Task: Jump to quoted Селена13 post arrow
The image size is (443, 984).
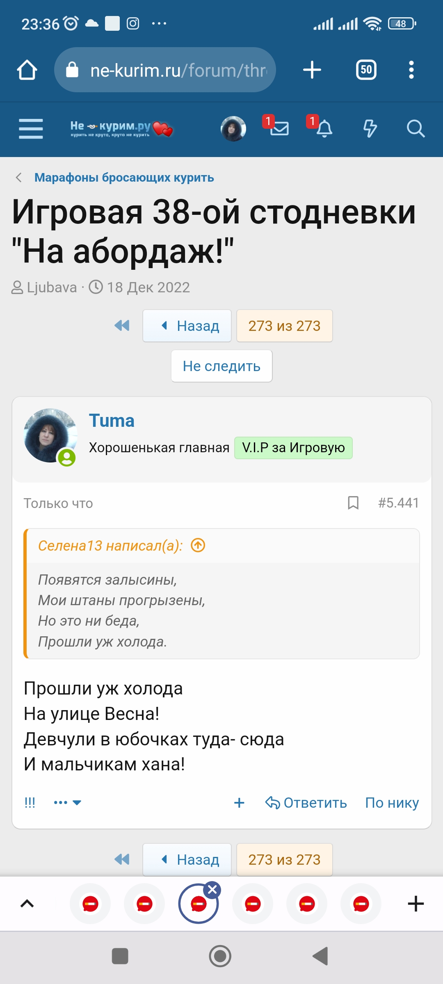Action: (198, 546)
